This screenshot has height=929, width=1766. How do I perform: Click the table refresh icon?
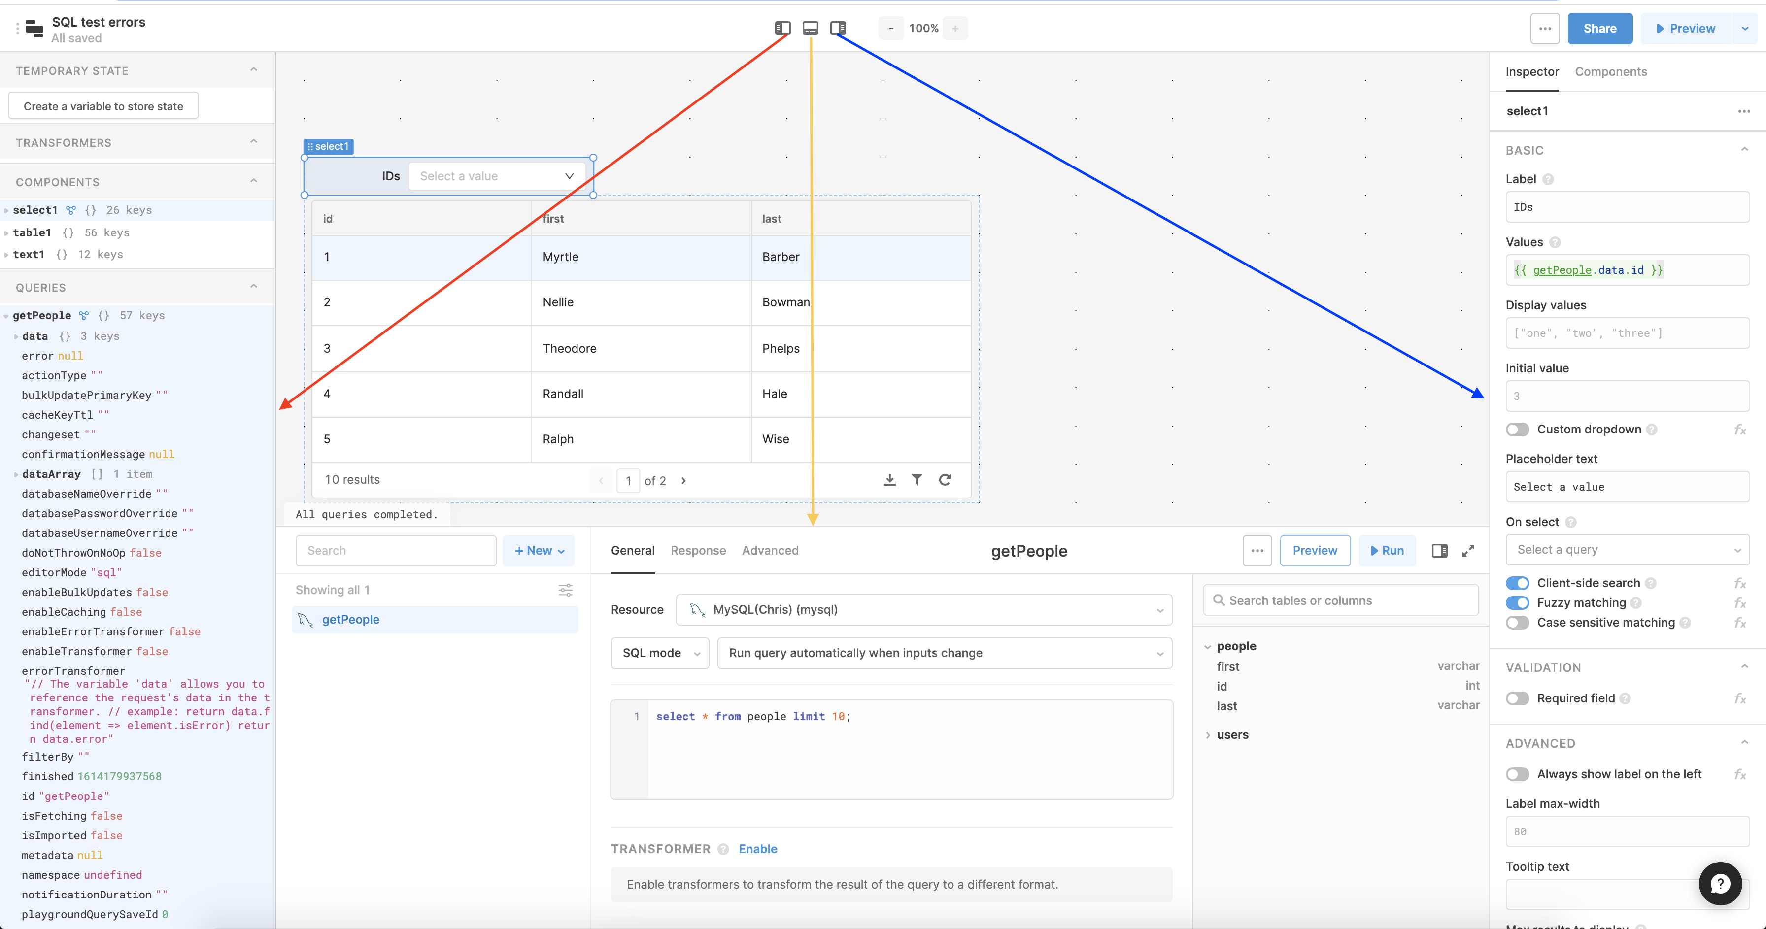pos(945,480)
